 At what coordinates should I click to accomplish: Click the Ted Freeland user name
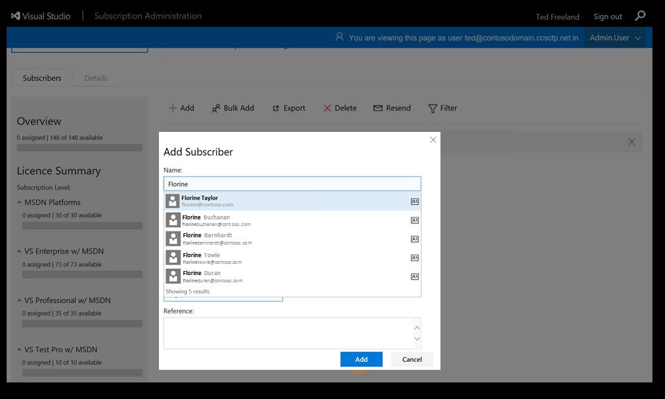tap(557, 17)
